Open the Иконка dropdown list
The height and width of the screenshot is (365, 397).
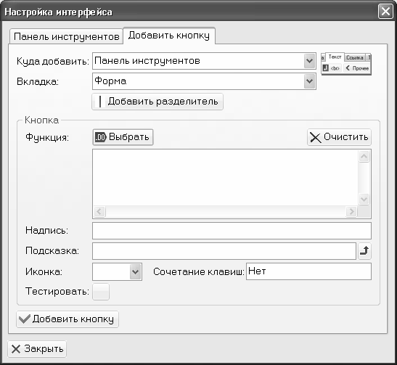pyautogui.click(x=118, y=271)
